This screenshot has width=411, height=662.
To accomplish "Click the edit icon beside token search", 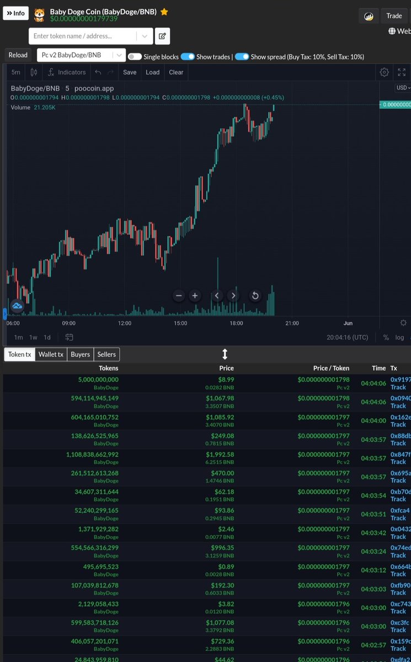I will click(162, 36).
